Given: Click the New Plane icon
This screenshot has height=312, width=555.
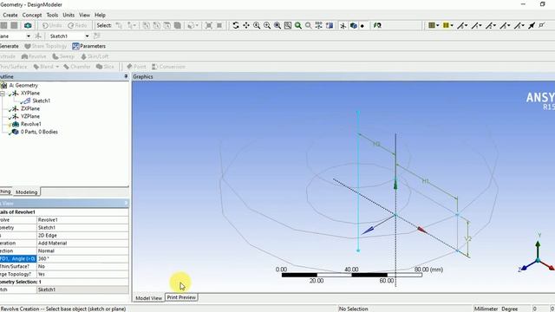Looking at the screenshot, I should click(x=38, y=36).
